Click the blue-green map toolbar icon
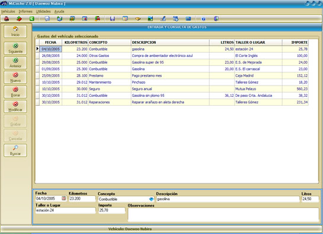Viewport: 323px width, 234px height. (59, 19)
